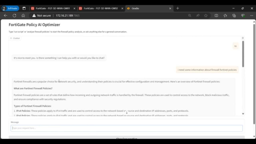Close the Gradio tab

[x=170, y=8]
